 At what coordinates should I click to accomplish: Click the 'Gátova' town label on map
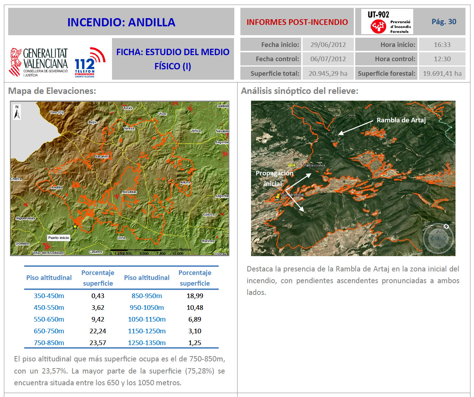209,215
